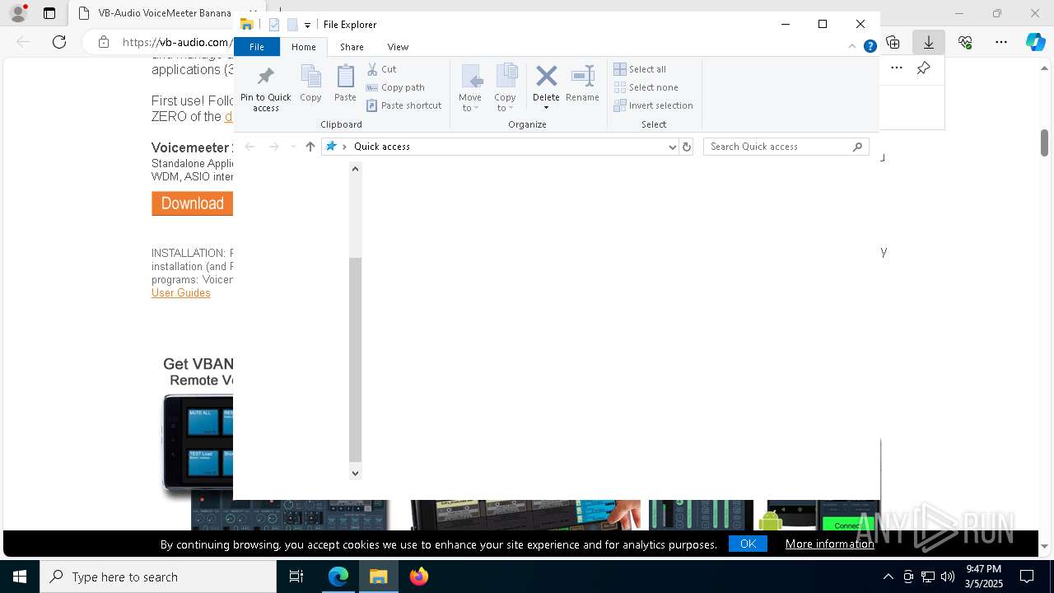Click the Paste ribbon button
The image size is (1054, 593).
[345, 83]
